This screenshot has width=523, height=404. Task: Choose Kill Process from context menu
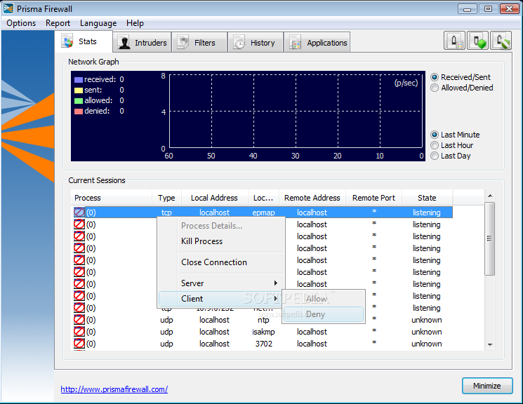point(221,241)
